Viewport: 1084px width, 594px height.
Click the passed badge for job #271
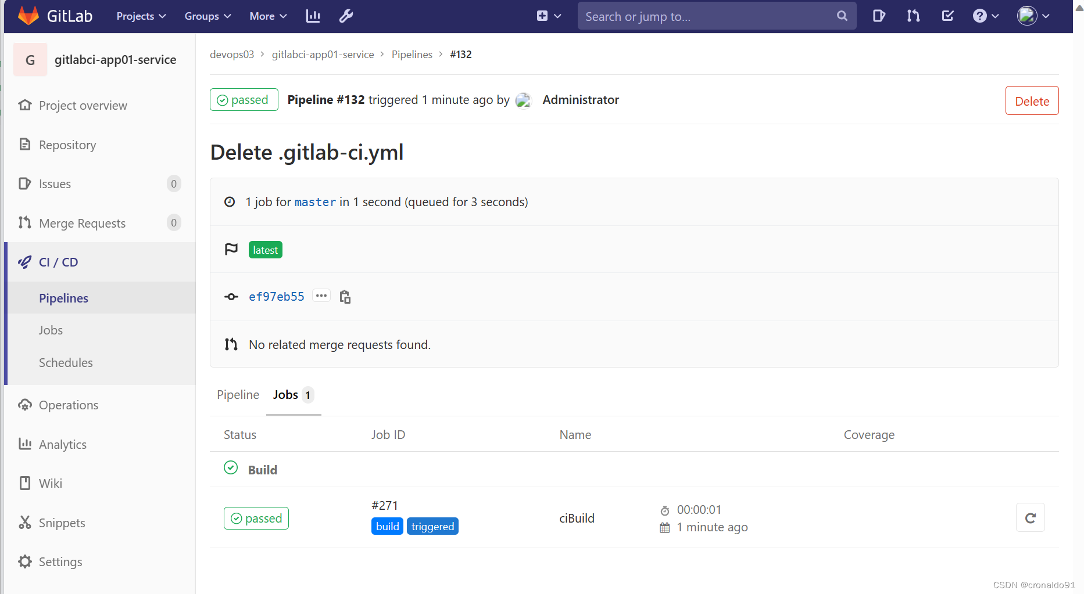[256, 519]
